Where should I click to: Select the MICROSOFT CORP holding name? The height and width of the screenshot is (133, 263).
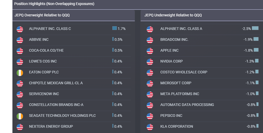176,83
